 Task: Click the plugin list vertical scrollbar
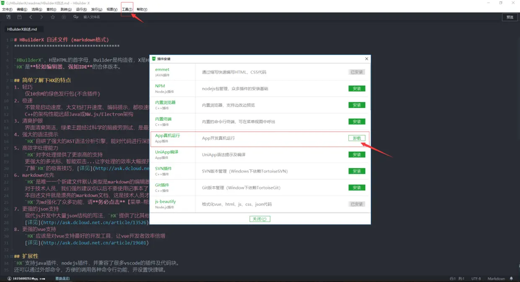(x=369, y=87)
